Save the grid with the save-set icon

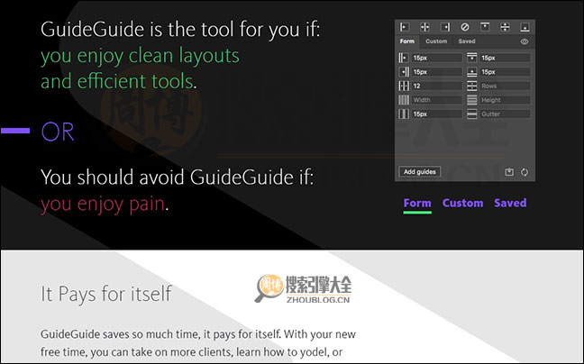[x=509, y=172]
